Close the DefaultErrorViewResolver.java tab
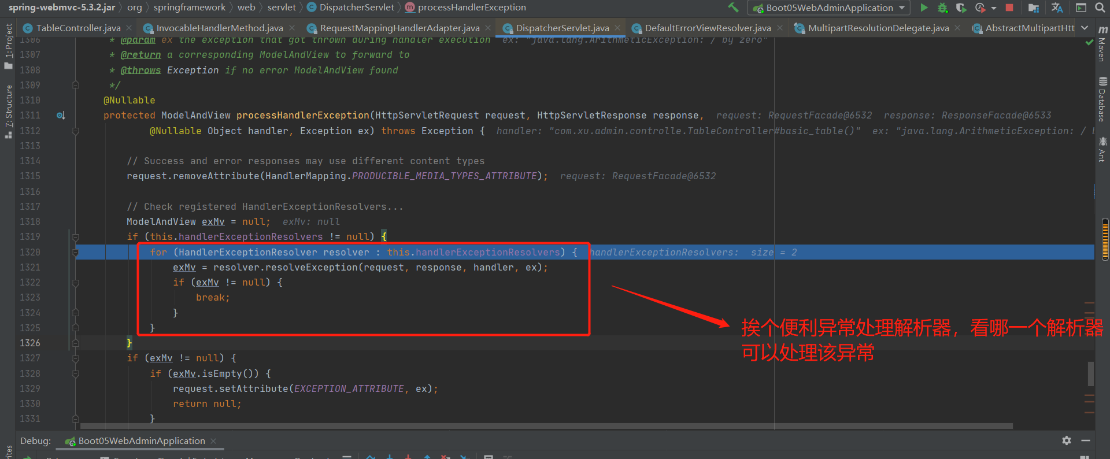The image size is (1110, 459). pyautogui.click(x=780, y=28)
